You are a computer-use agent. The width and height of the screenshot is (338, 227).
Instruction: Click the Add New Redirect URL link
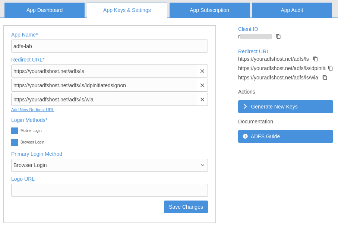[32, 110]
